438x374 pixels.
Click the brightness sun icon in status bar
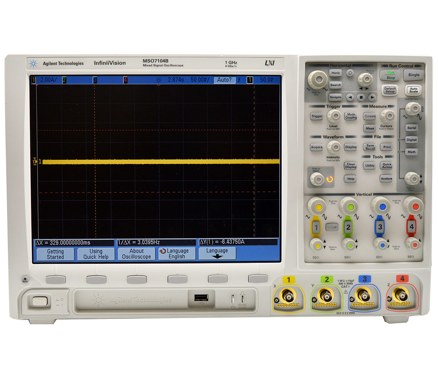tap(158, 80)
